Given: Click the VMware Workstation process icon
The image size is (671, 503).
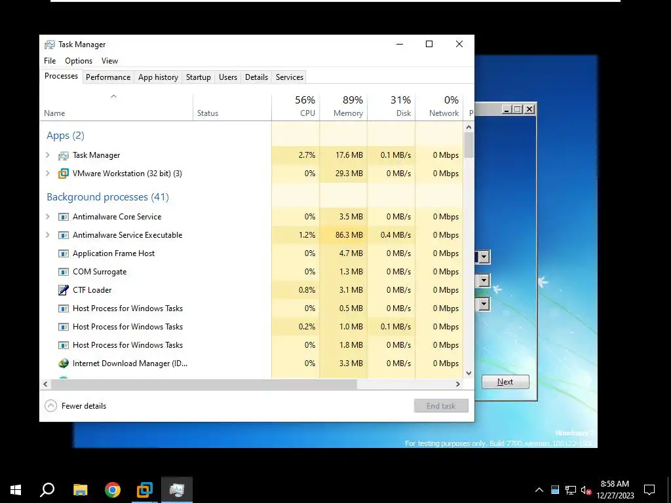Looking at the screenshot, I should [64, 174].
